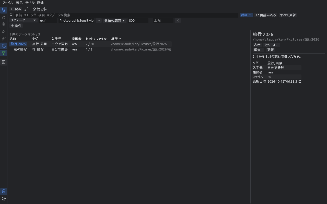Edit the lower bound 800 field
This screenshot has width=327, height=204.
click(138, 20)
